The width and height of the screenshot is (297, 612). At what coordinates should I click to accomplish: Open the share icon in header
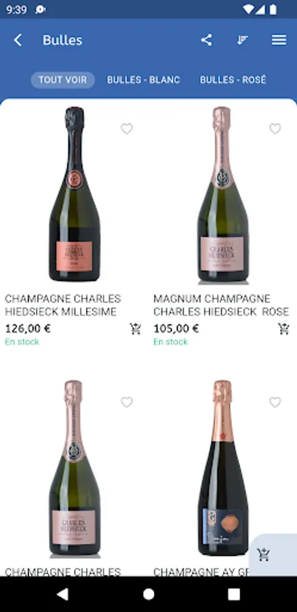tap(206, 40)
